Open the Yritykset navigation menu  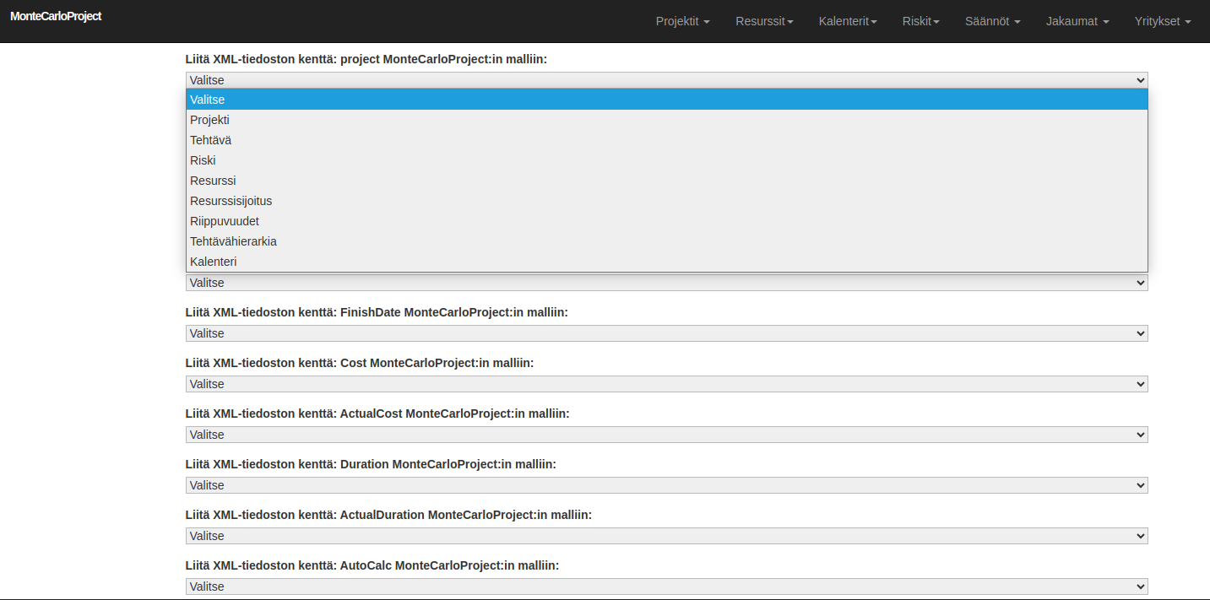click(x=1161, y=21)
